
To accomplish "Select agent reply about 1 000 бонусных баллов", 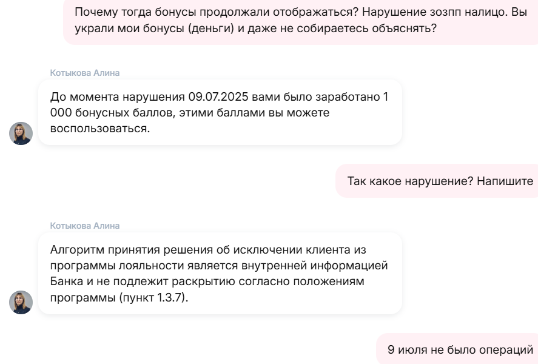I will tap(220, 112).
